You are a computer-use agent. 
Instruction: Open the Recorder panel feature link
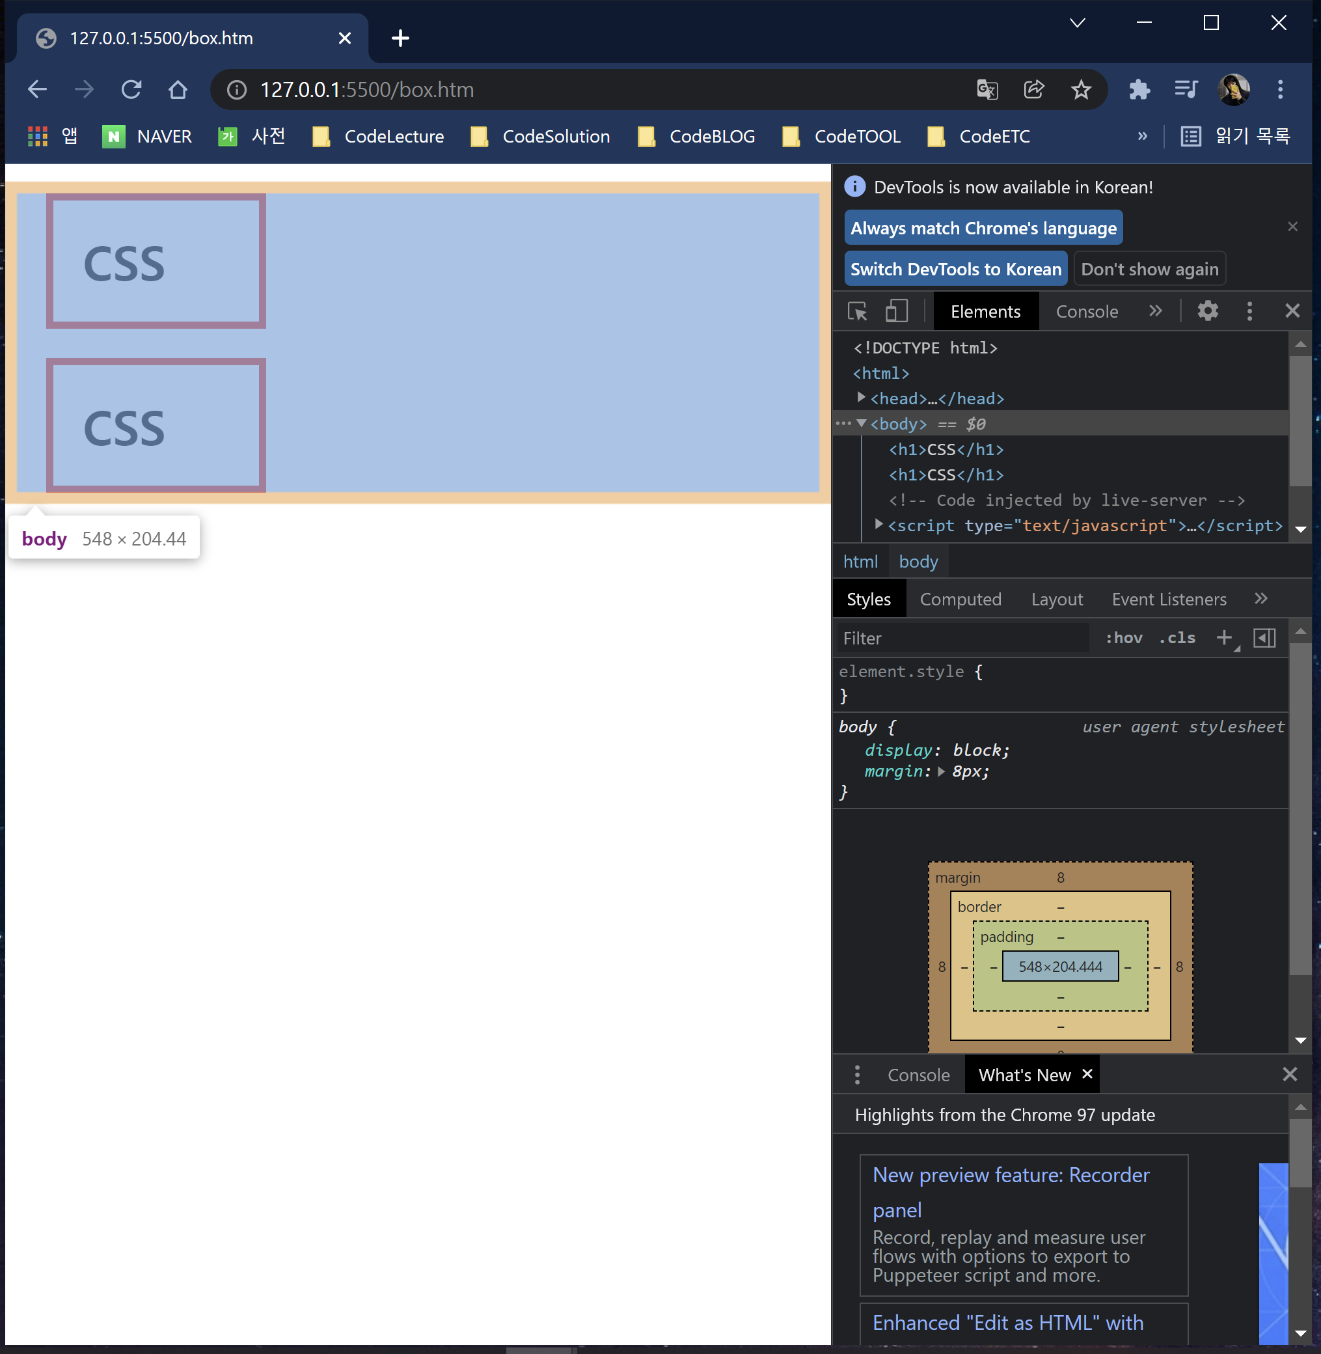[1011, 1193]
